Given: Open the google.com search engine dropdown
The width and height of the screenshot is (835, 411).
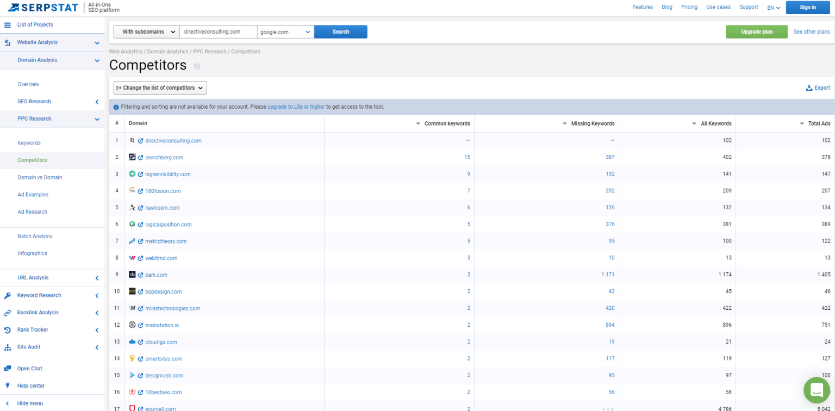Looking at the screenshot, I should tap(285, 32).
